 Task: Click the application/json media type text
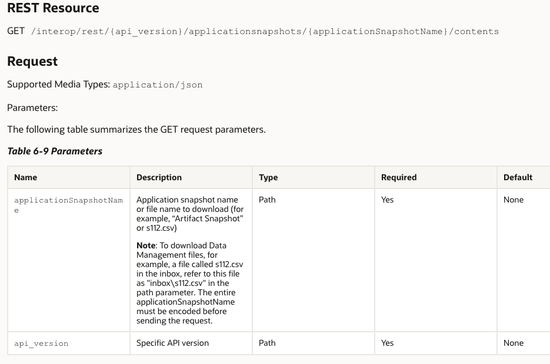[x=157, y=85]
